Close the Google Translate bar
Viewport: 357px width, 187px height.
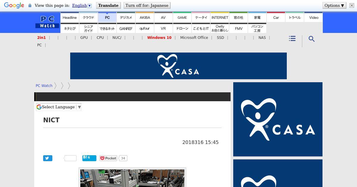click(352, 5)
